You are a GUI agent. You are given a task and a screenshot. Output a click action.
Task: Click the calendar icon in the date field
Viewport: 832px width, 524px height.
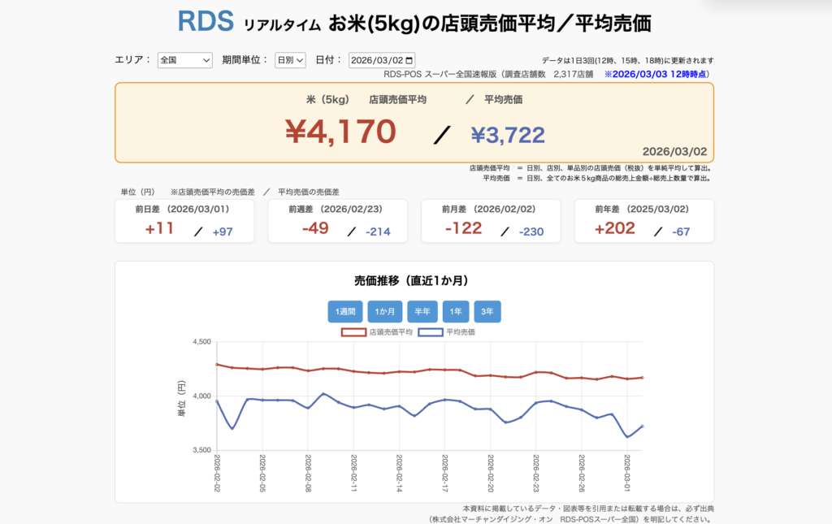coord(409,60)
